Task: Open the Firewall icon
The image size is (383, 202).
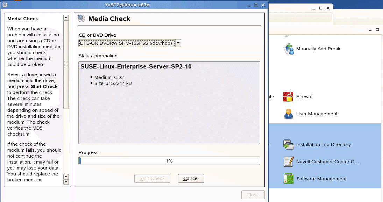Action: pos(288,96)
